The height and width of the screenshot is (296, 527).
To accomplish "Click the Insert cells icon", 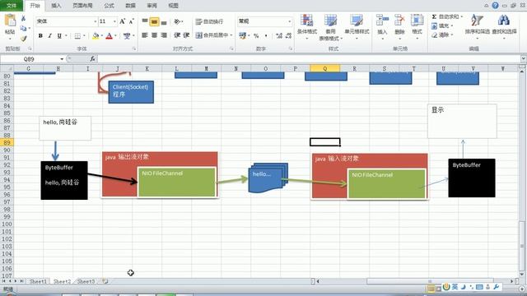I will click(x=382, y=20).
